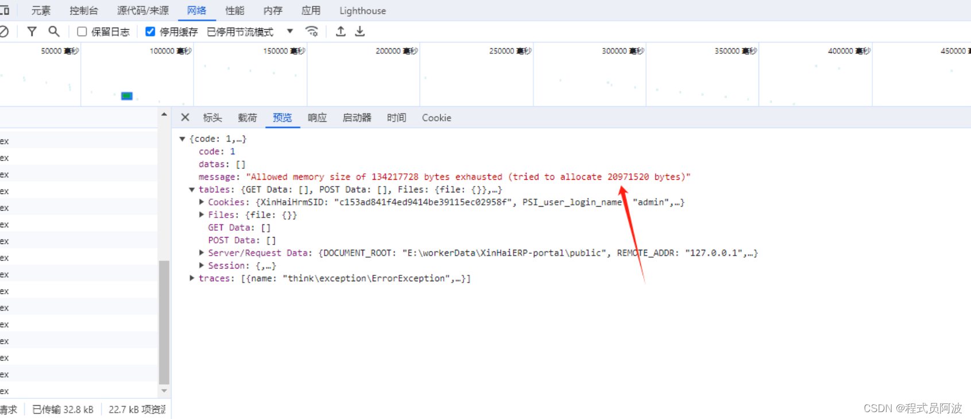Image resolution: width=971 pixels, height=419 pixels.
Task: Click the 200000 毫秒 timeline marker
Action: pos(397,51)
